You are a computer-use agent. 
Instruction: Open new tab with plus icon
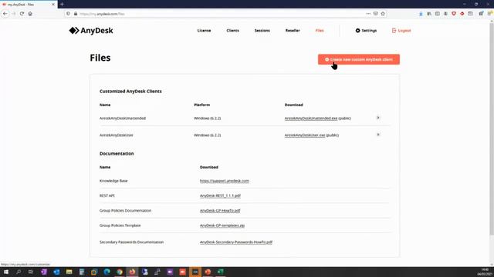coord(62,4)
